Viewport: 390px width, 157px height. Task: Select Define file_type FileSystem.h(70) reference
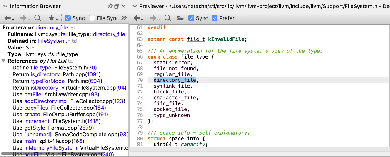(x=55, y=68)
